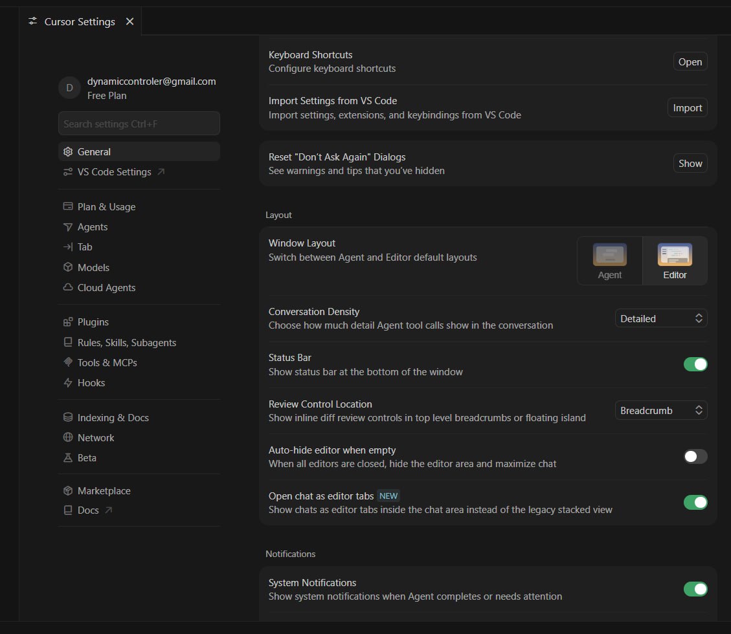Open the Tab settings section
Image resolution: width=731 pixels, height=634 pixels.
coord(139,247)
